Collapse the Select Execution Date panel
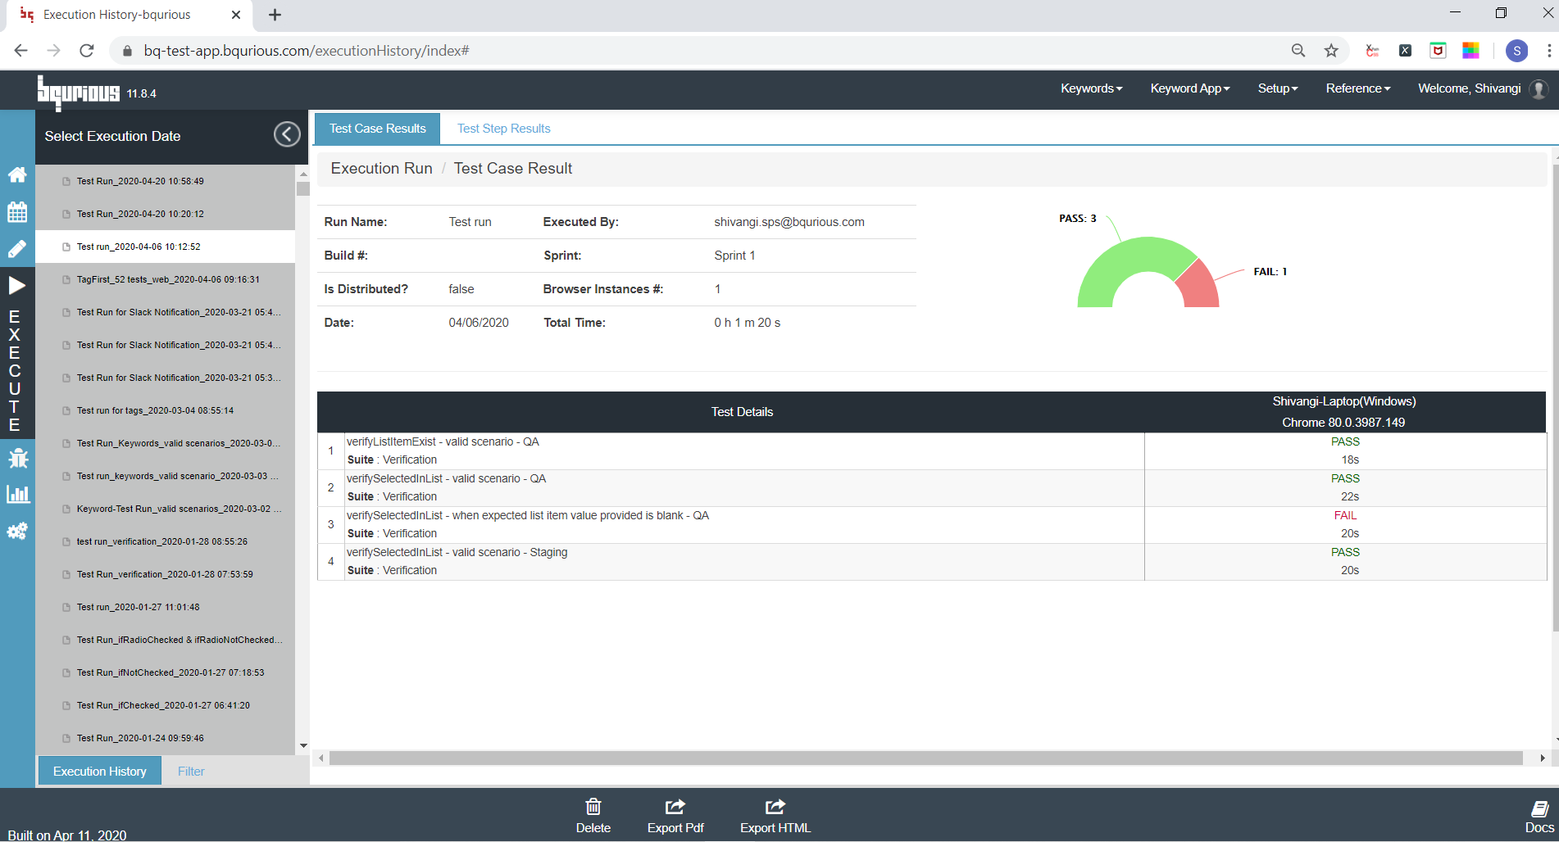This screenshot has width=1559, height=842. (x=287, y=134)
